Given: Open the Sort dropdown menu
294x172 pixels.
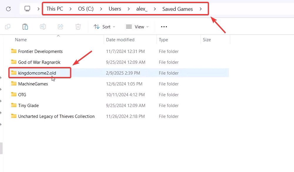Looking at the screenshot, I should pyautogui.click(x=105, y=27).
